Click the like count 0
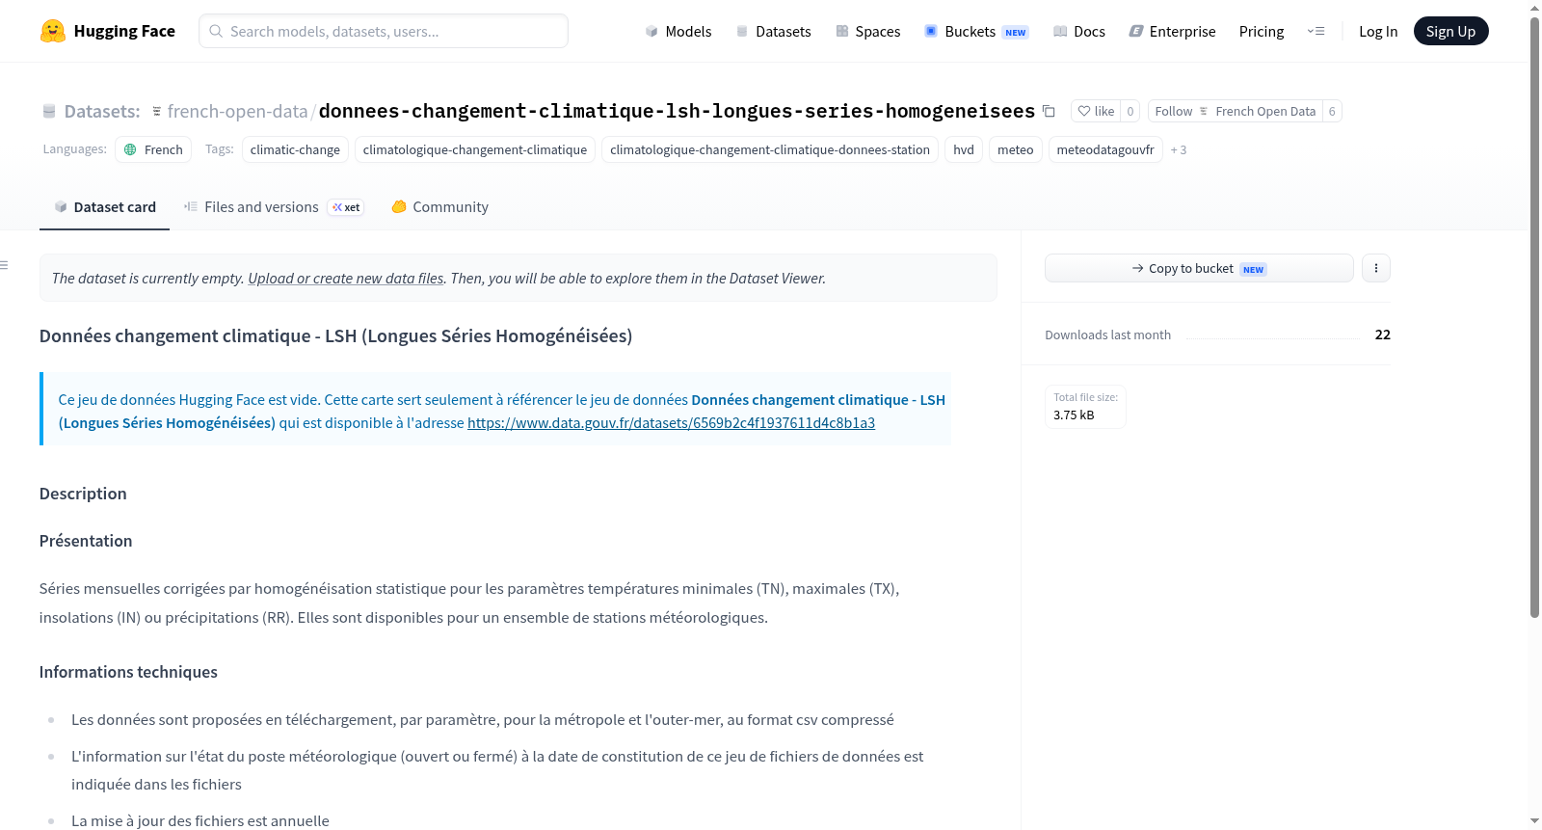1542x830 pixels. coord(1130,111)
